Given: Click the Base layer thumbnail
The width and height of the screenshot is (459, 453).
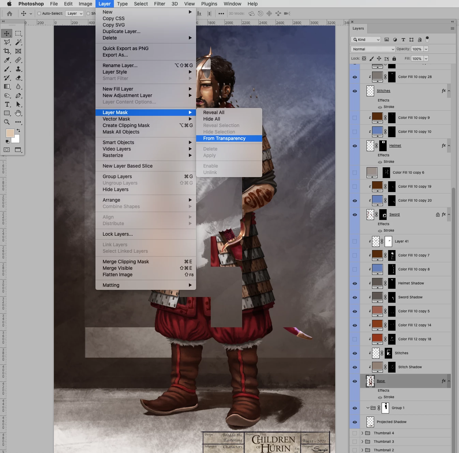Looking at the screenshot, I should click(370, 381).
